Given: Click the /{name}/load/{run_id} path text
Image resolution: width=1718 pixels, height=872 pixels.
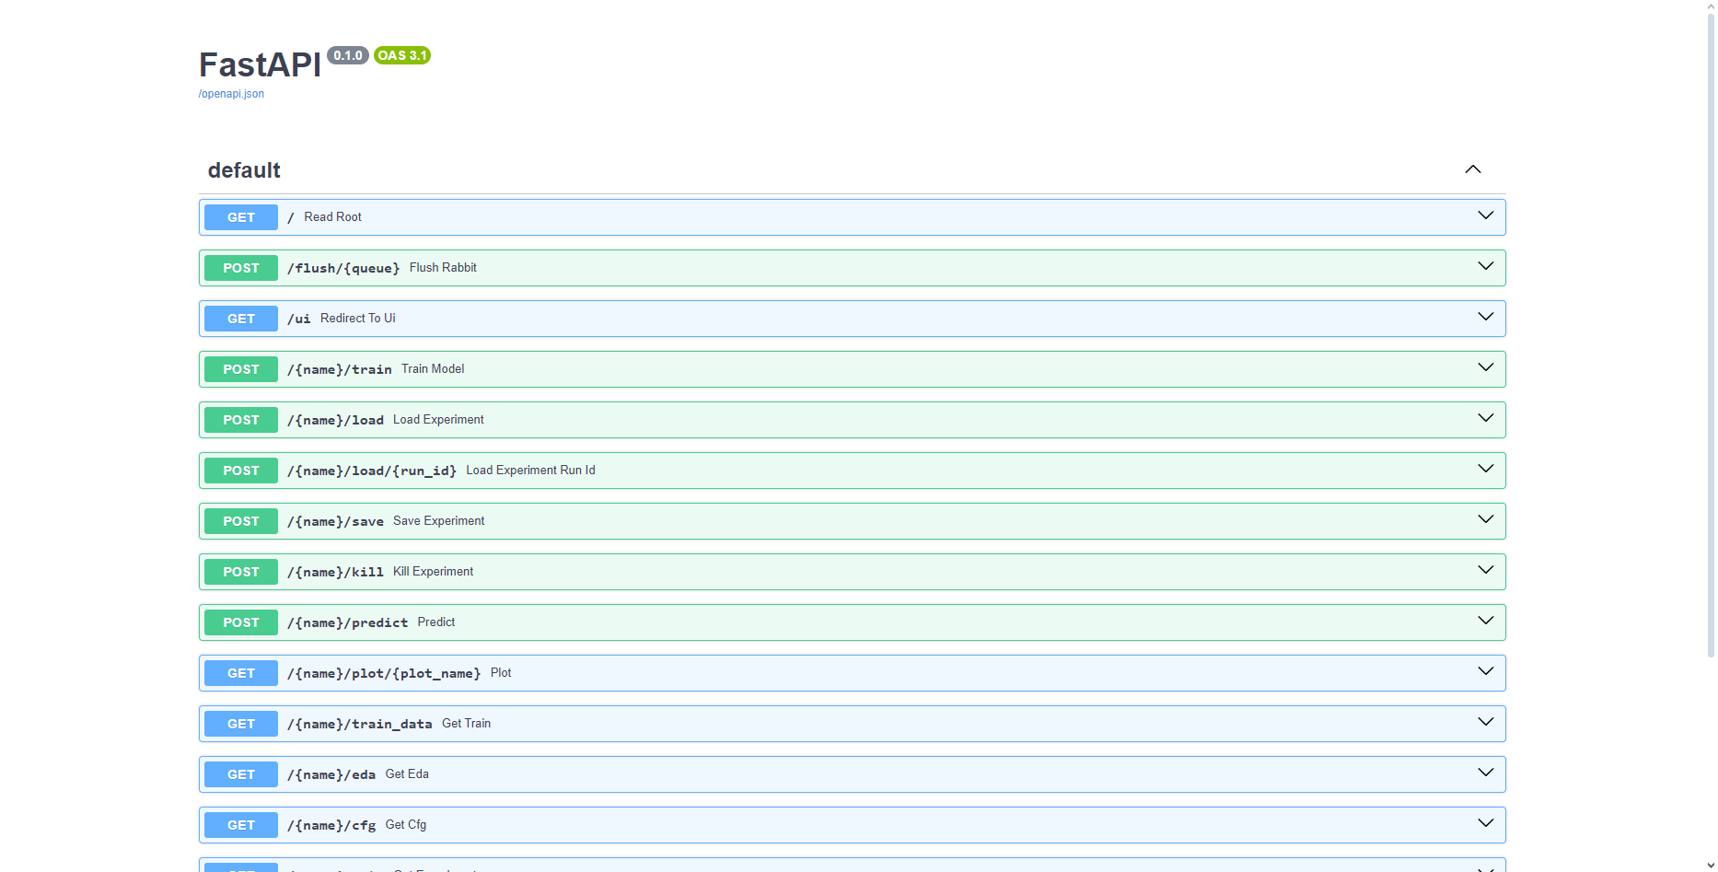Looking at the screenshot, I should pyautogui.click(x=372, y=471).
